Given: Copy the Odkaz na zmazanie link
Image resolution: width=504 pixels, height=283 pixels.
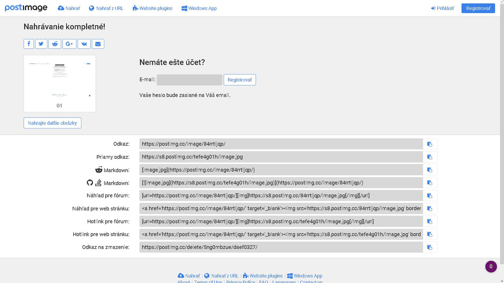Looking at the screenshot, I should tap(430, 247).
